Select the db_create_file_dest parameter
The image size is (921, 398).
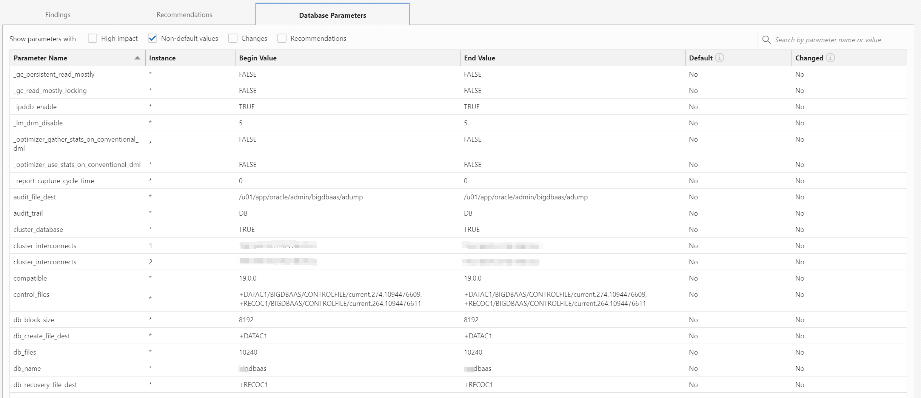pos(42,336)
